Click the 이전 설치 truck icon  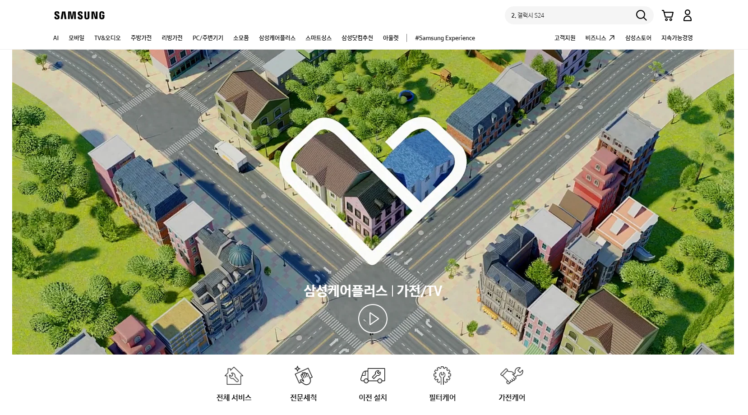pos(373,375)
